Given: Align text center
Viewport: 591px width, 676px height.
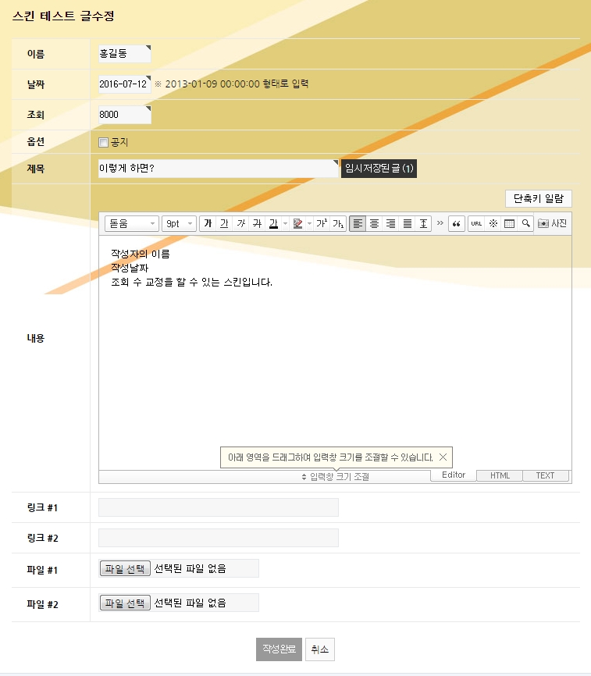Looking at the screenshot, I should (x=374, y=223).
